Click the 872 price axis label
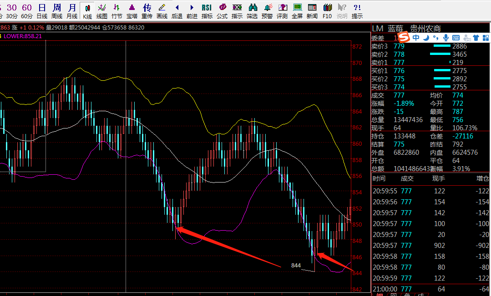This screenshot has width=491, height=296. (x=357, y=47)
